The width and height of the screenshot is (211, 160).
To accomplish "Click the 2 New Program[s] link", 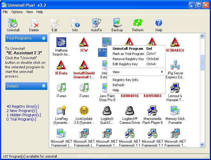I will (x=22, y=111).
